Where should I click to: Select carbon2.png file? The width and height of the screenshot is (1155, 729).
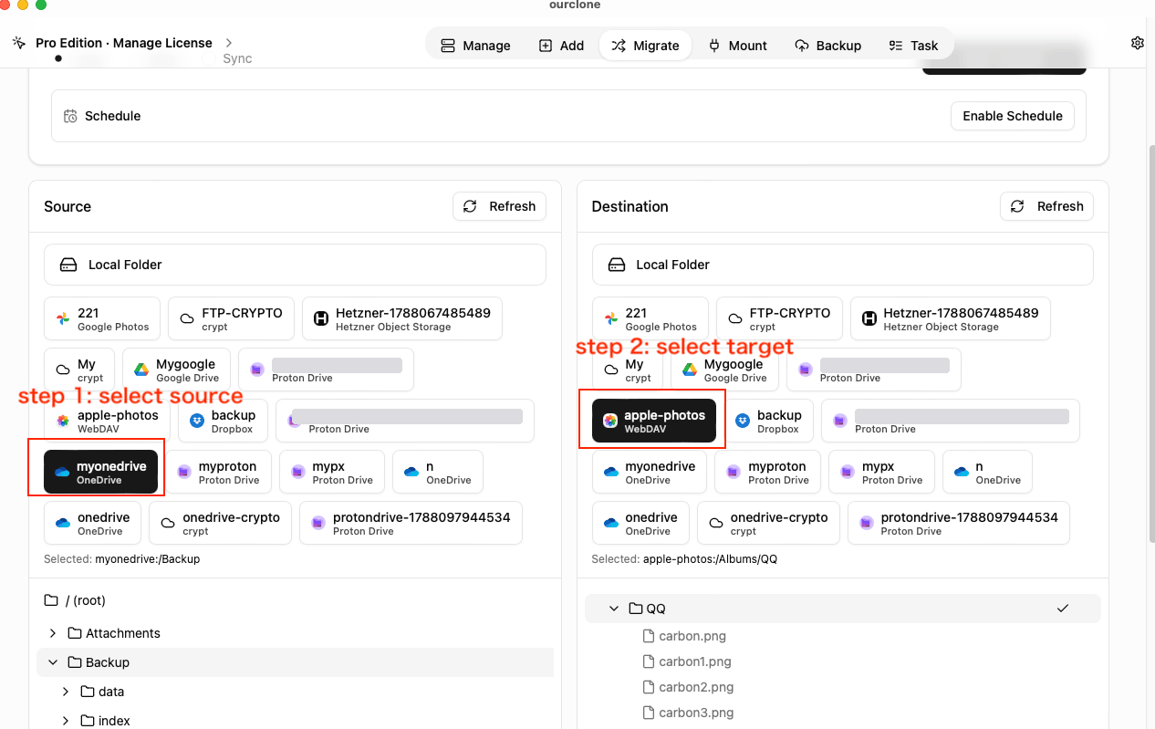(696, 687)
